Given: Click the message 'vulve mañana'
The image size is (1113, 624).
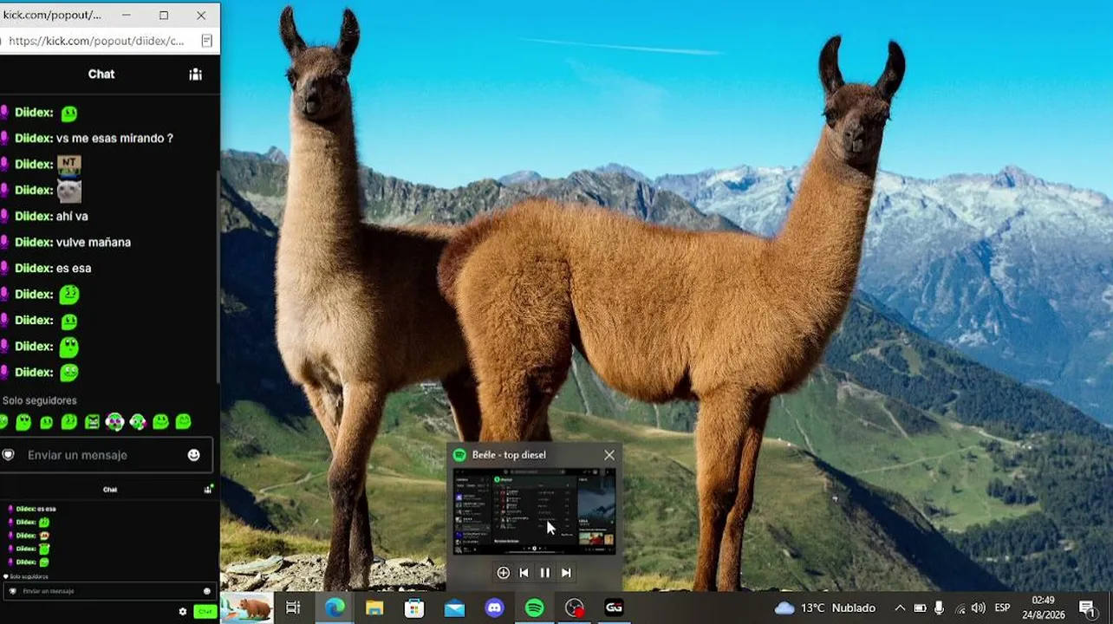Looking at the screenshot, I should click(x=93, y=242).
